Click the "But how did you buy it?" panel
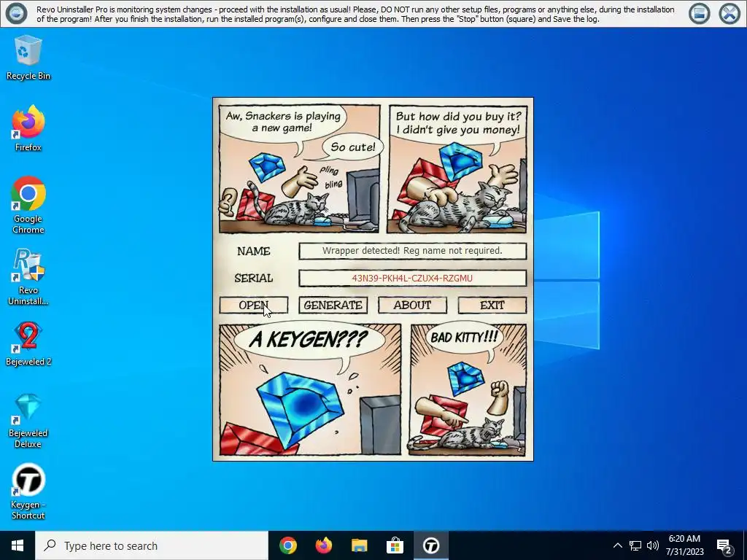Screen dimensions: 747x560 (x=458, y=168)
